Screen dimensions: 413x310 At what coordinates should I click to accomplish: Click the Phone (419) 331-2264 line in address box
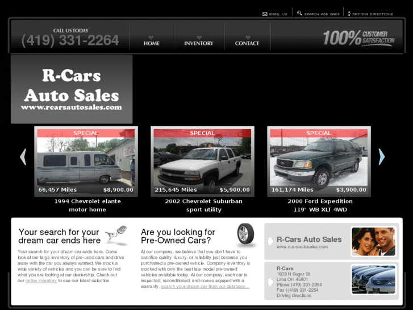(x=299, y=284)
